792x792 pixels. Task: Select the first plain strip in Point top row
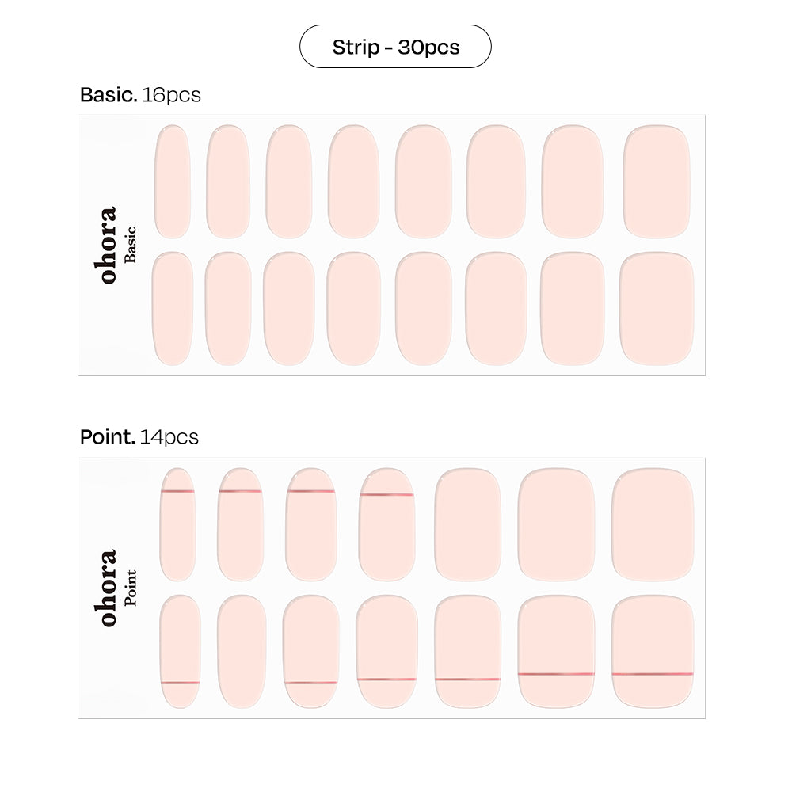click(467, 524)
